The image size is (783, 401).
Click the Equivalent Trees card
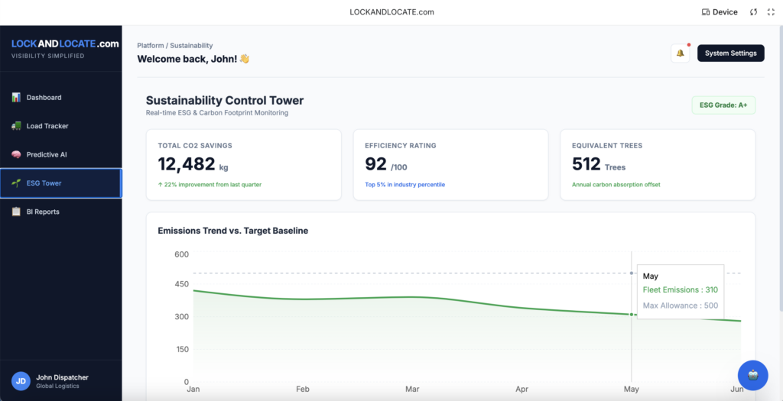[658, 164]
